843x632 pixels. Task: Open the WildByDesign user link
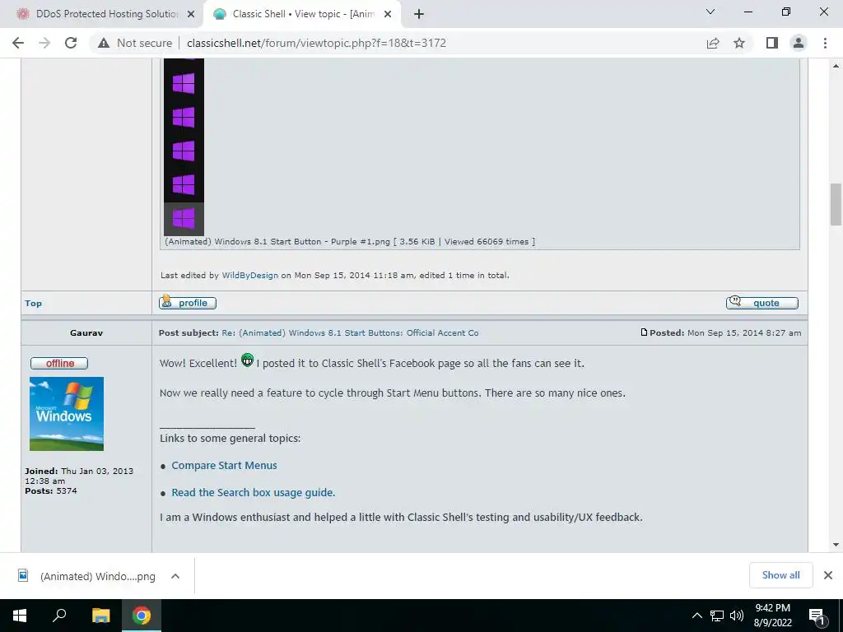[250, 275]
